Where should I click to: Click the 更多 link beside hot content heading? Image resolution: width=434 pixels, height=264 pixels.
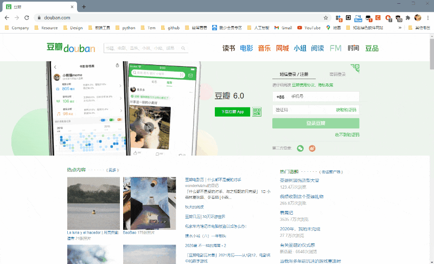coord(112,170)
